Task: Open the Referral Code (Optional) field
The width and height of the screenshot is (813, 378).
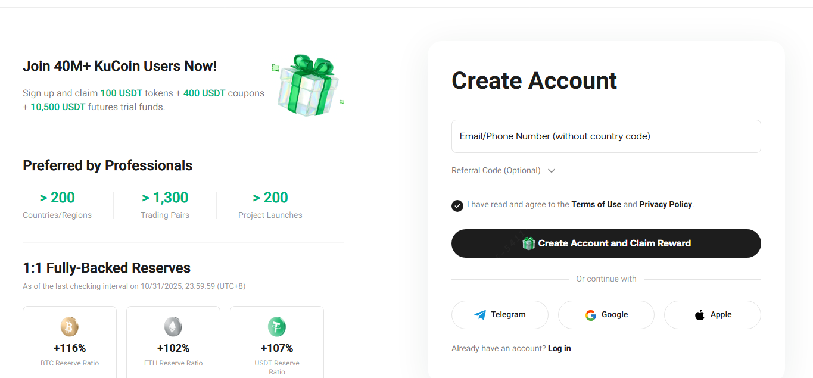Action: (x=496, y=171)
